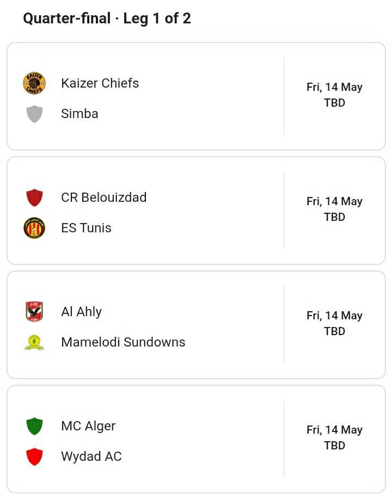
Task: Click MC Alger's green shield icon
Action: tap(34, 426)
